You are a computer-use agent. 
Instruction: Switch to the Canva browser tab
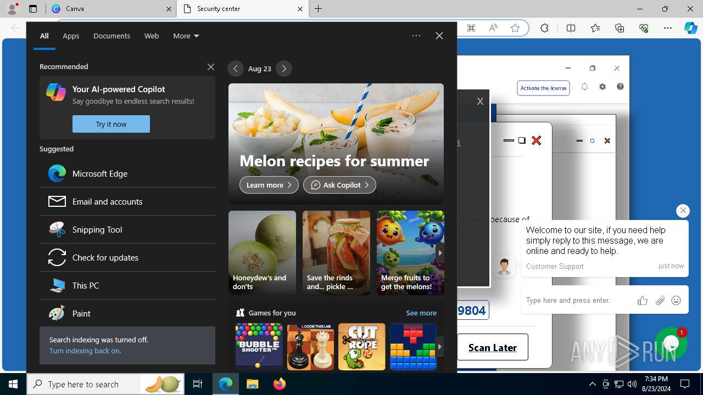pyautogui.click(x=111, y=9)
